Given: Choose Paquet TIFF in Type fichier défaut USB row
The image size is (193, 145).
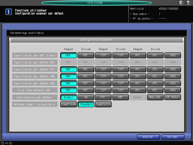Looking at the screenshot, I should pyautogui.click(x=103, y=83).
